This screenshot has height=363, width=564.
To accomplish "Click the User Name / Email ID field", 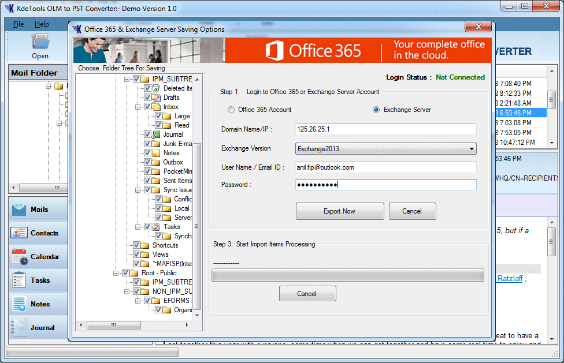I will point(385,167).
